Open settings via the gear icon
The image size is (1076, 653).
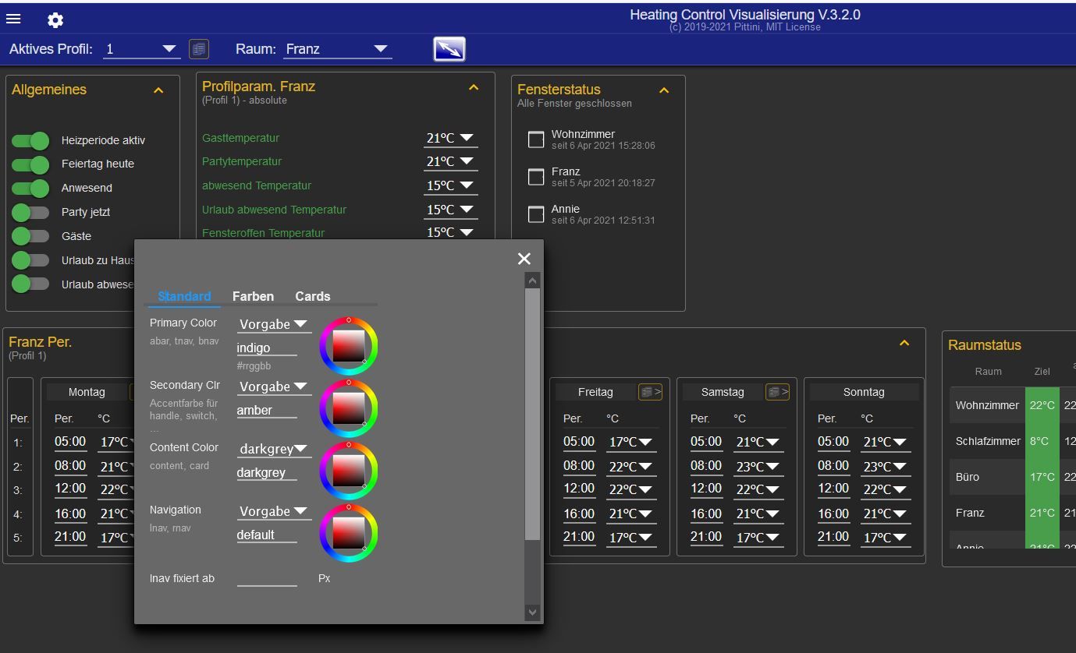click(x=55, y=20)
